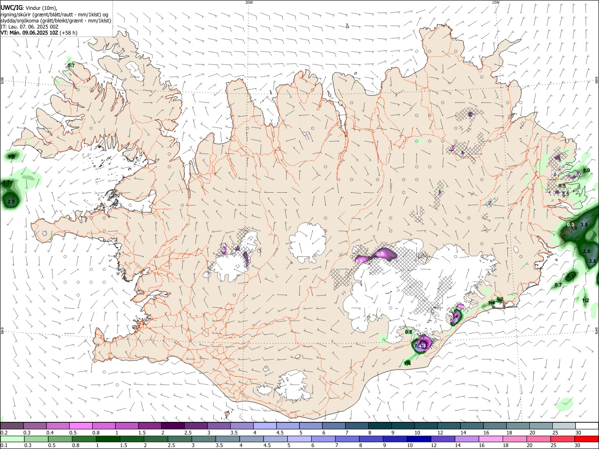
Task: Click the '1.7' precipitation value off the west coast
Action: (6, 182)
